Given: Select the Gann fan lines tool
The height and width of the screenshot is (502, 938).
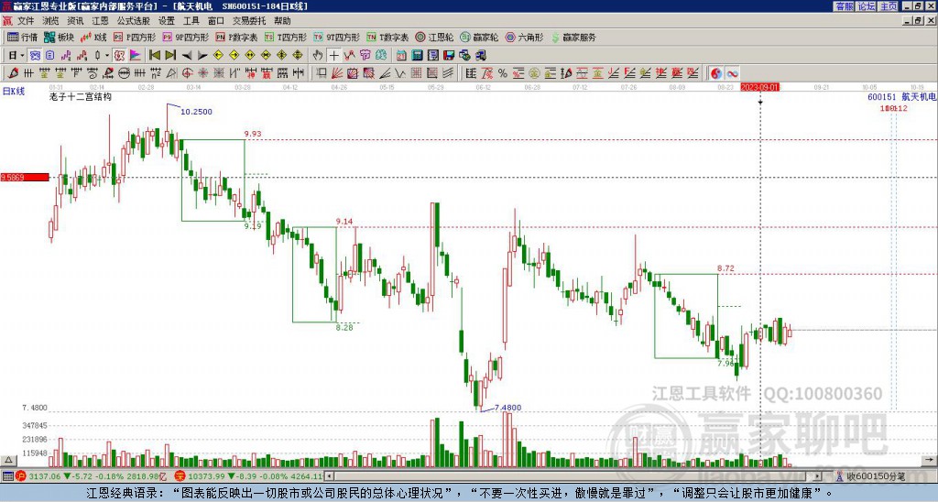Looking at the screenshot, I should click(337, 73).
